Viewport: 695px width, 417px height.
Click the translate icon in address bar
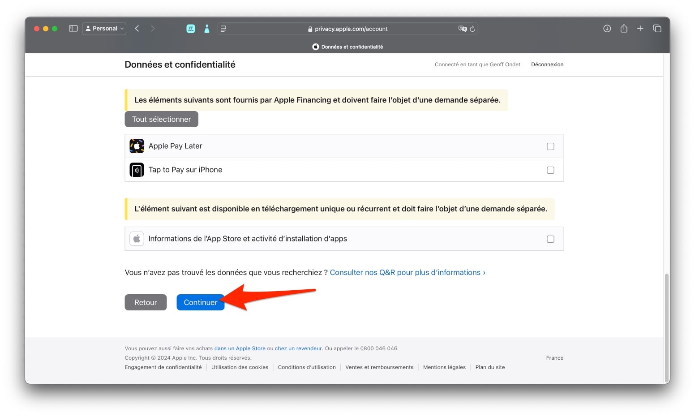coord(462,29)
